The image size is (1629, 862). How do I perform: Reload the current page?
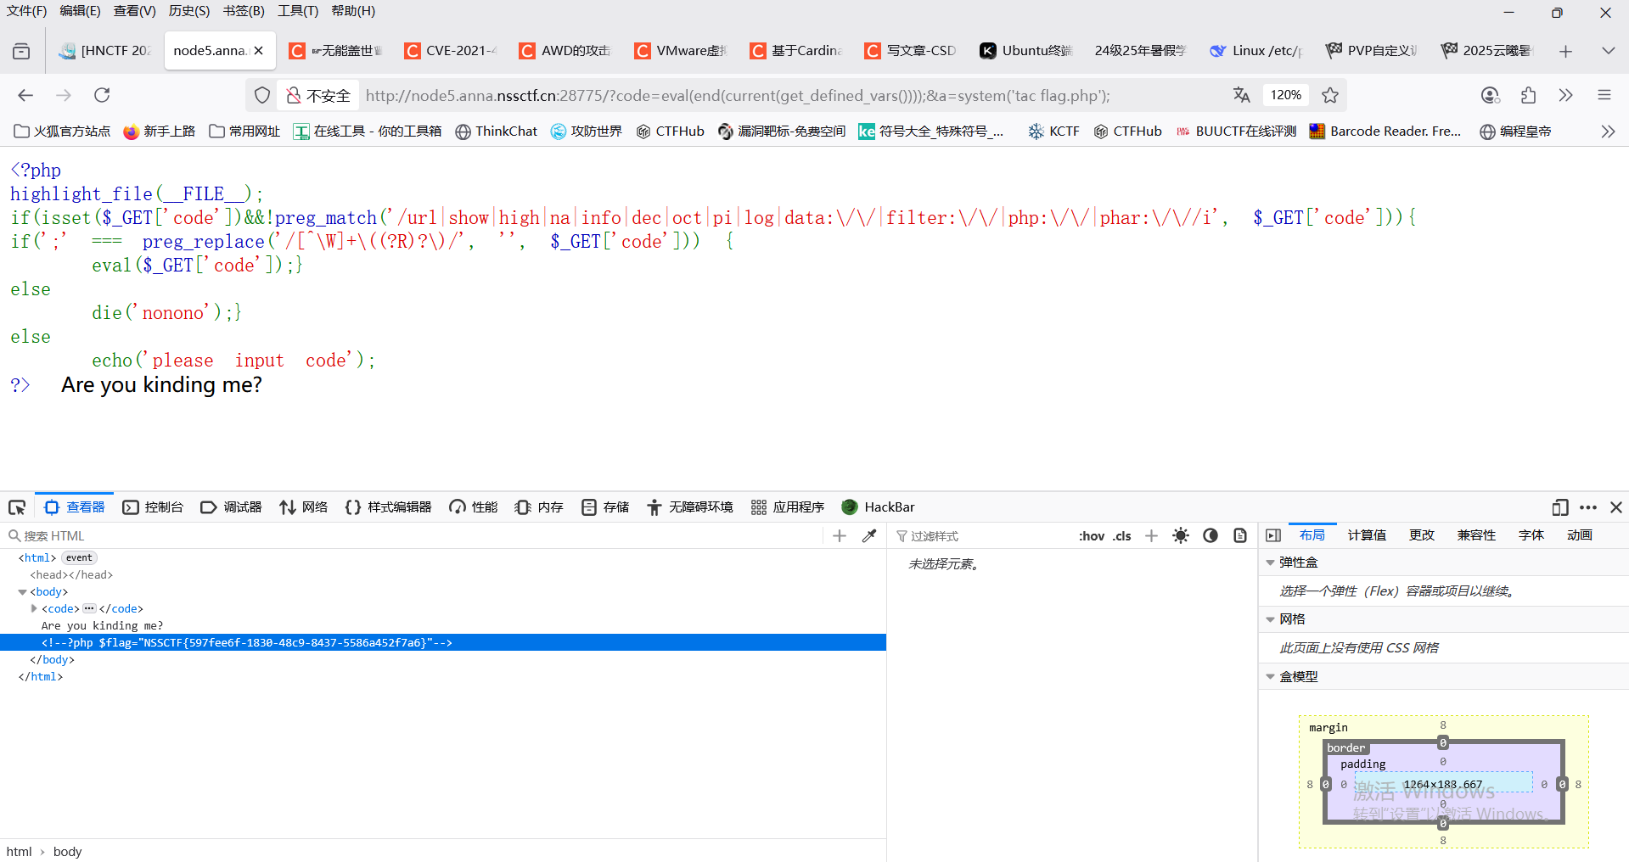[102, 95]
